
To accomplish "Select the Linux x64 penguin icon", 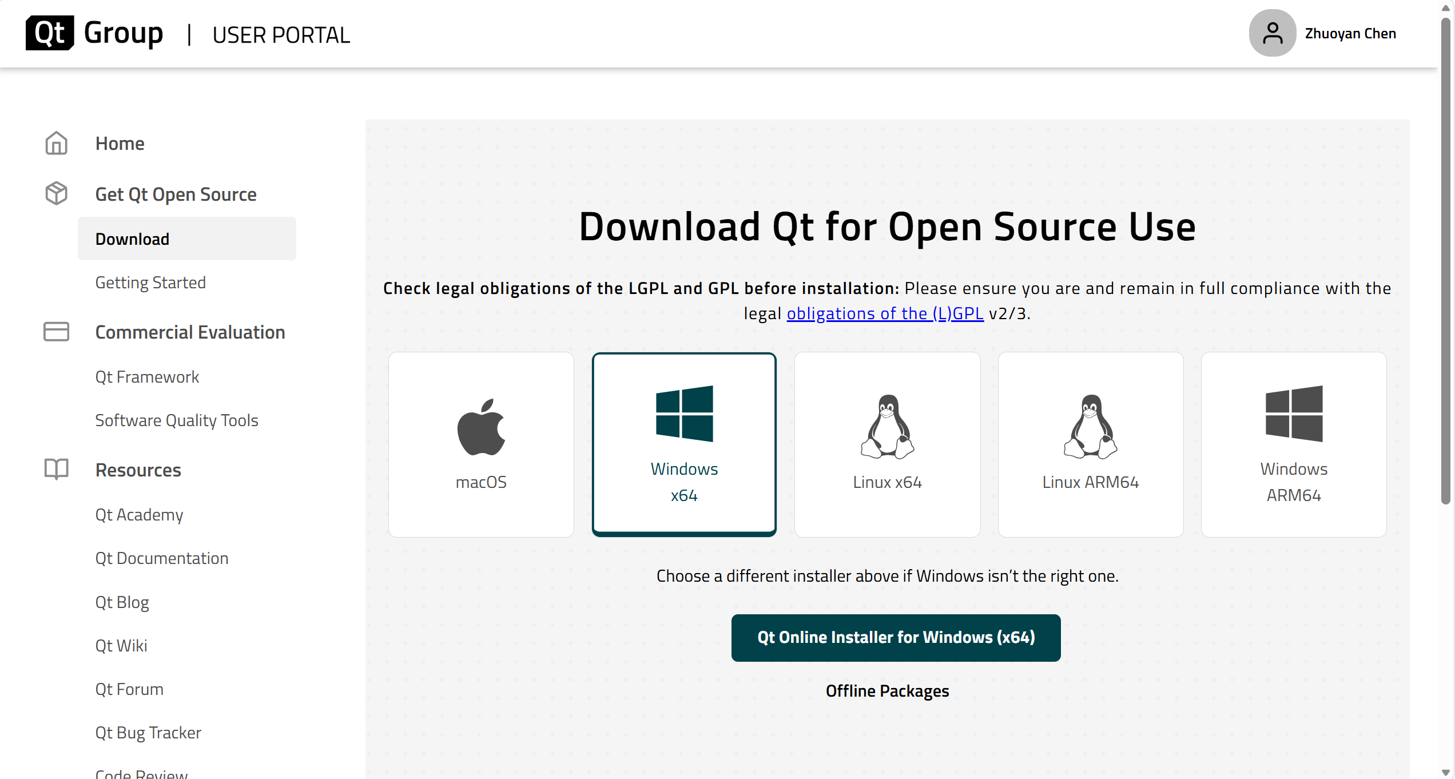I will pyautogui.click(x=888, y=427).
